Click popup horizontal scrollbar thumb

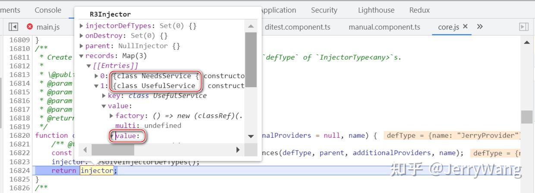pos(113,150)
